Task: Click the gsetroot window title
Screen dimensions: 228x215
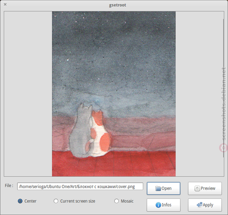Action: coord(117,5)
